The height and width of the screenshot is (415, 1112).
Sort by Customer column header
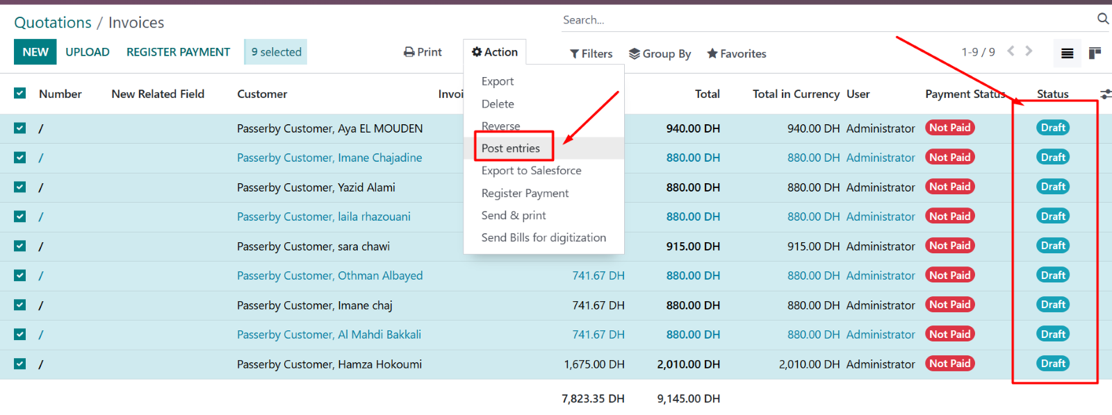point(262,94)
